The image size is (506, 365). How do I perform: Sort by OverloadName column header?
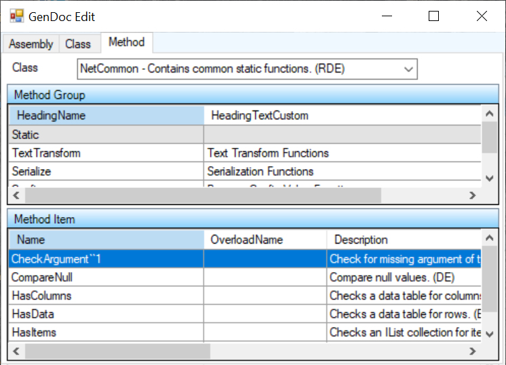[x=265, y=239]
